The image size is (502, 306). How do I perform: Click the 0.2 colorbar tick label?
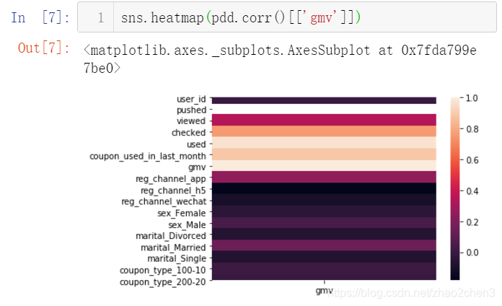click(x=472, y=222)
